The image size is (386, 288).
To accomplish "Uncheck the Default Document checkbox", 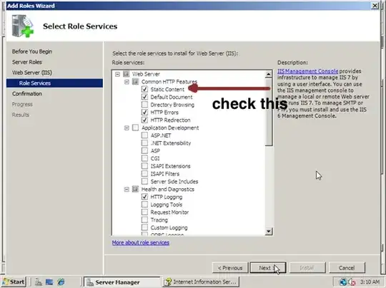I will click(x=144, y=97).
